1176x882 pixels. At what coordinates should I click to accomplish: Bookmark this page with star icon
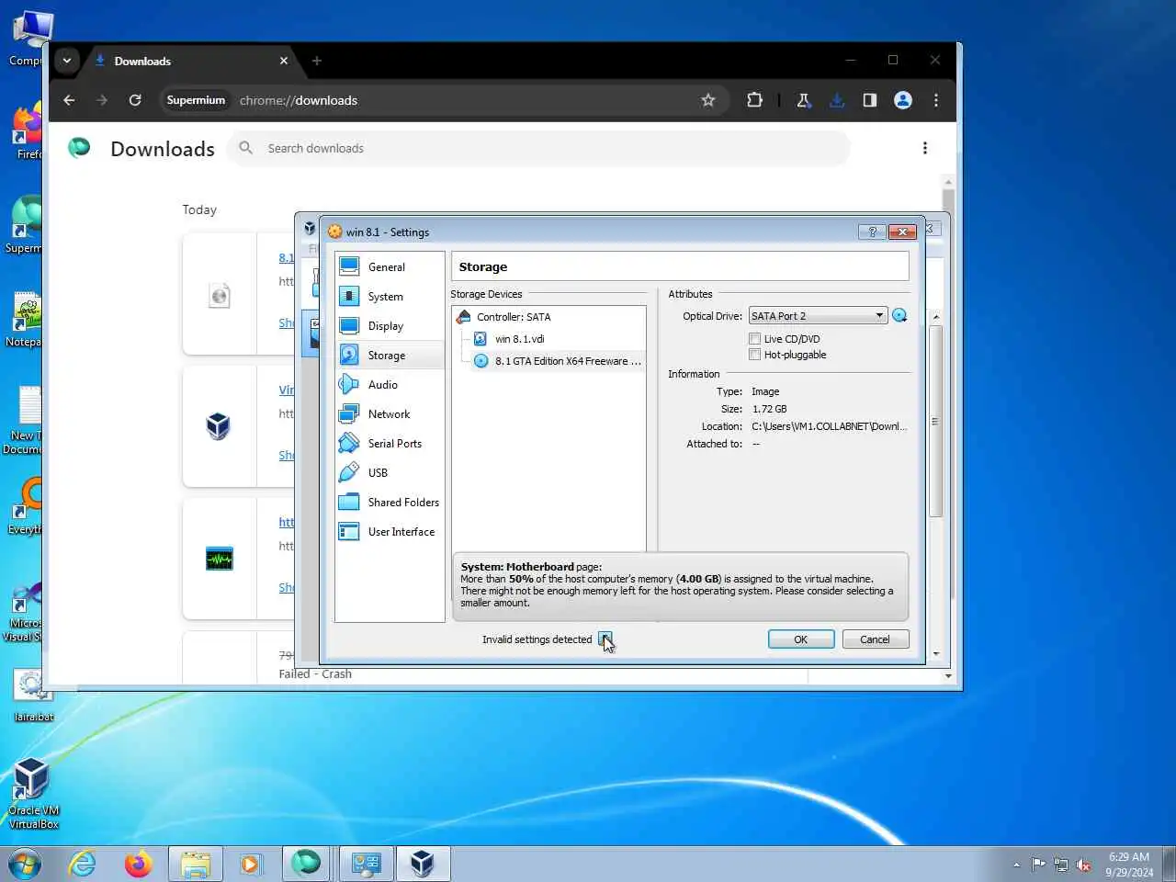point(708,100)
